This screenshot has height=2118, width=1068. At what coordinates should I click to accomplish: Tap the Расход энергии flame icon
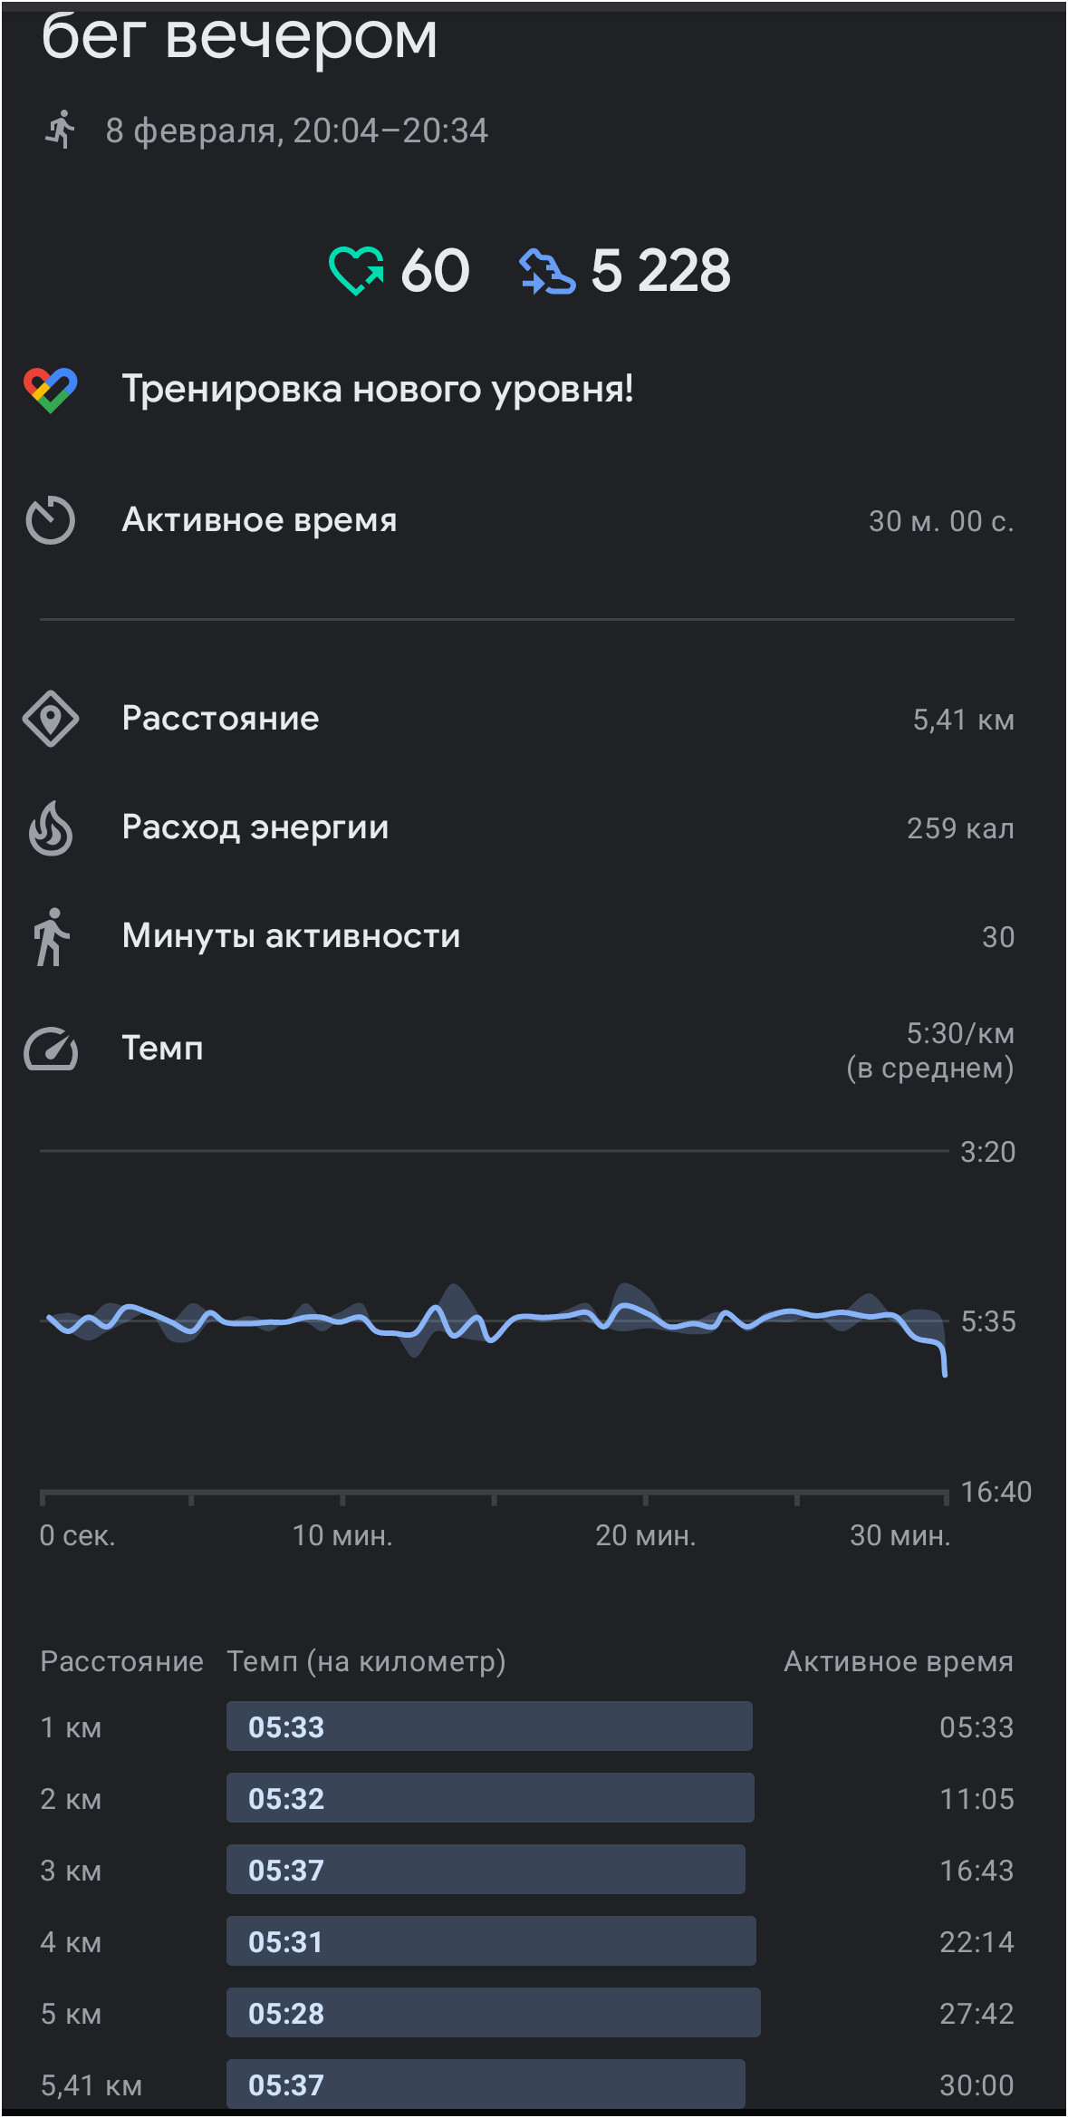pyautogui.click(x=51, y=827)
